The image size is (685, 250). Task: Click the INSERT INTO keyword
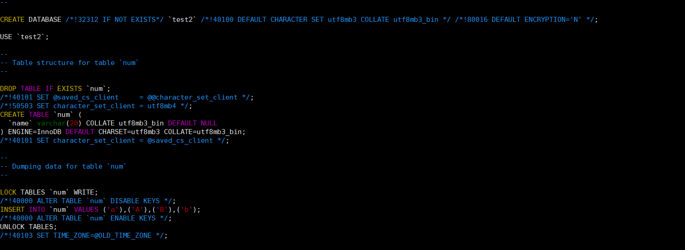pyautogui.click(x=22, y=210)
